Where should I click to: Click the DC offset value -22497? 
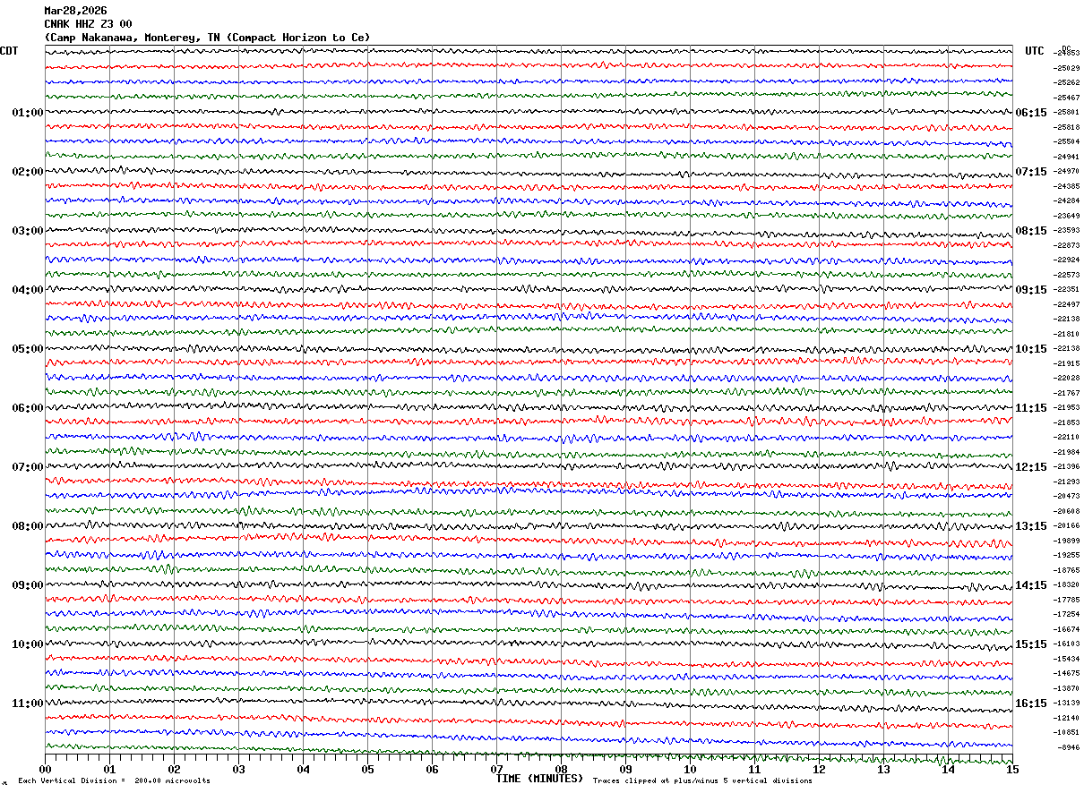point(1066,304)
